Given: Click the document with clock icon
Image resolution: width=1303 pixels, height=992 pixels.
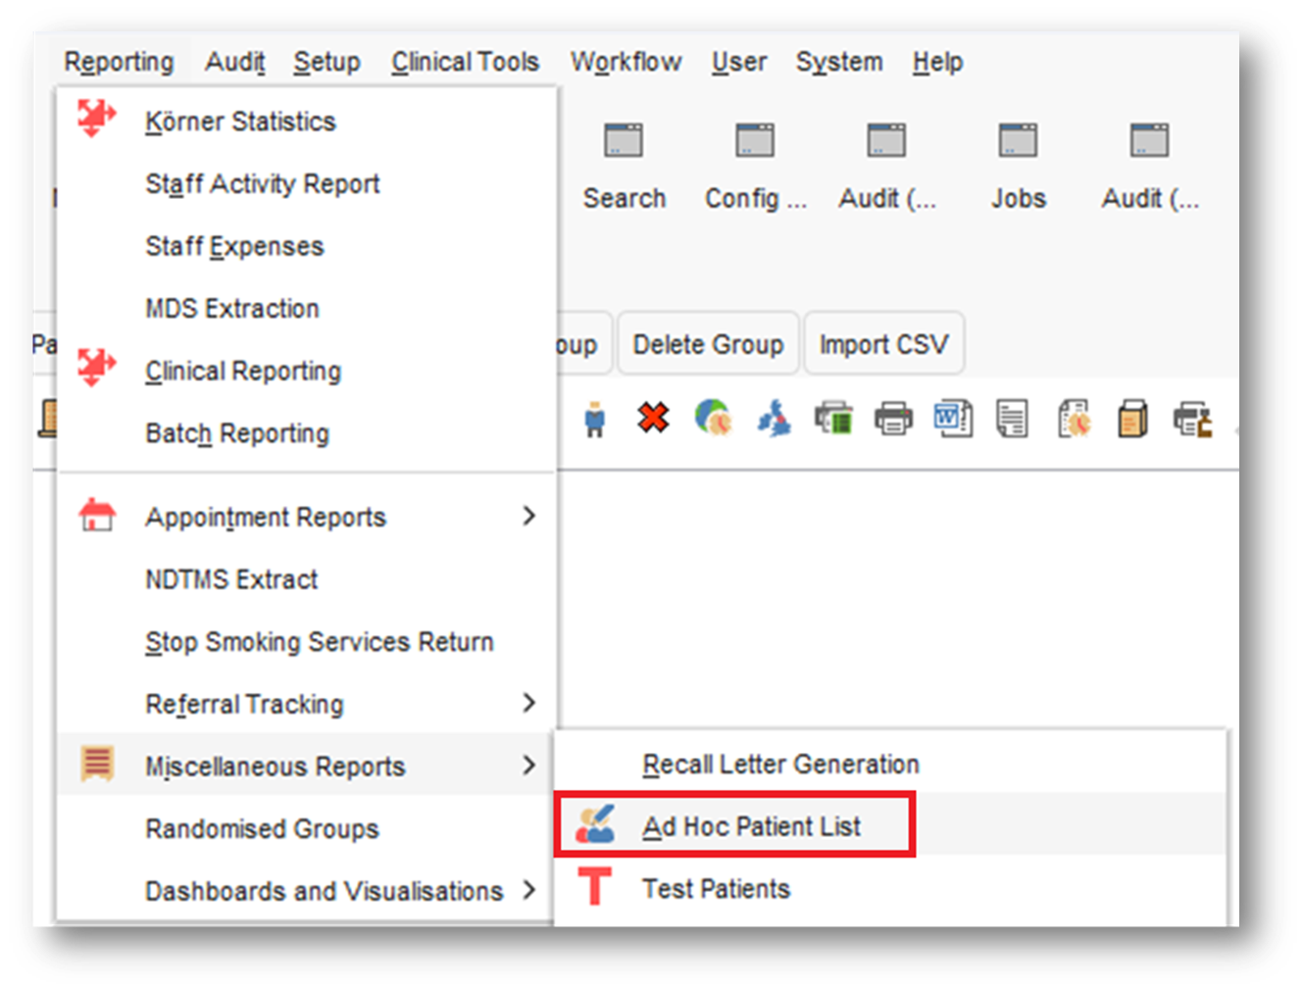Looking at the screenshot, I should [1074, 419].
